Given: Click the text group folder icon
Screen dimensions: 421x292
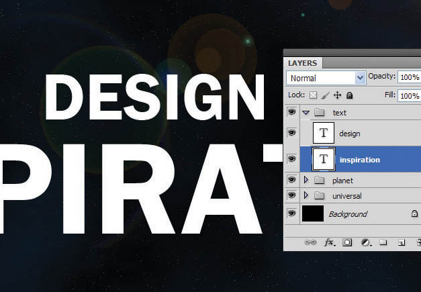Looking at the screenshot, I should pos(319,112).
